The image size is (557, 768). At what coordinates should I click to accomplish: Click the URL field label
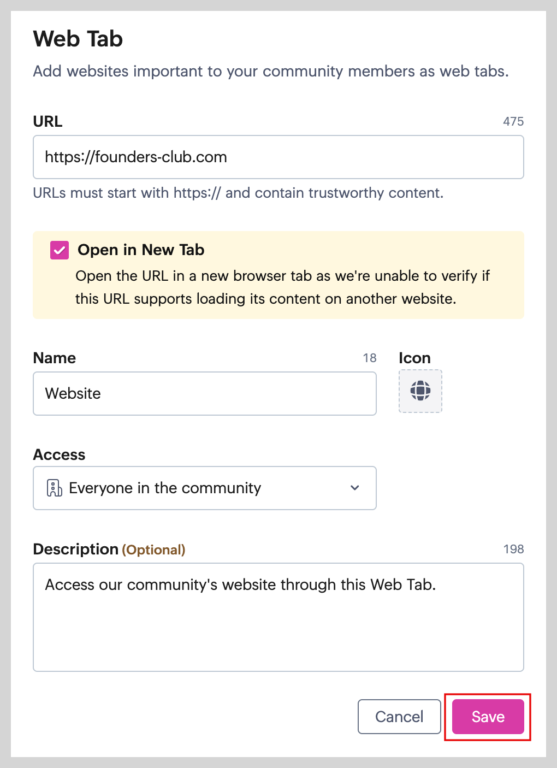(x=48, y=121)
